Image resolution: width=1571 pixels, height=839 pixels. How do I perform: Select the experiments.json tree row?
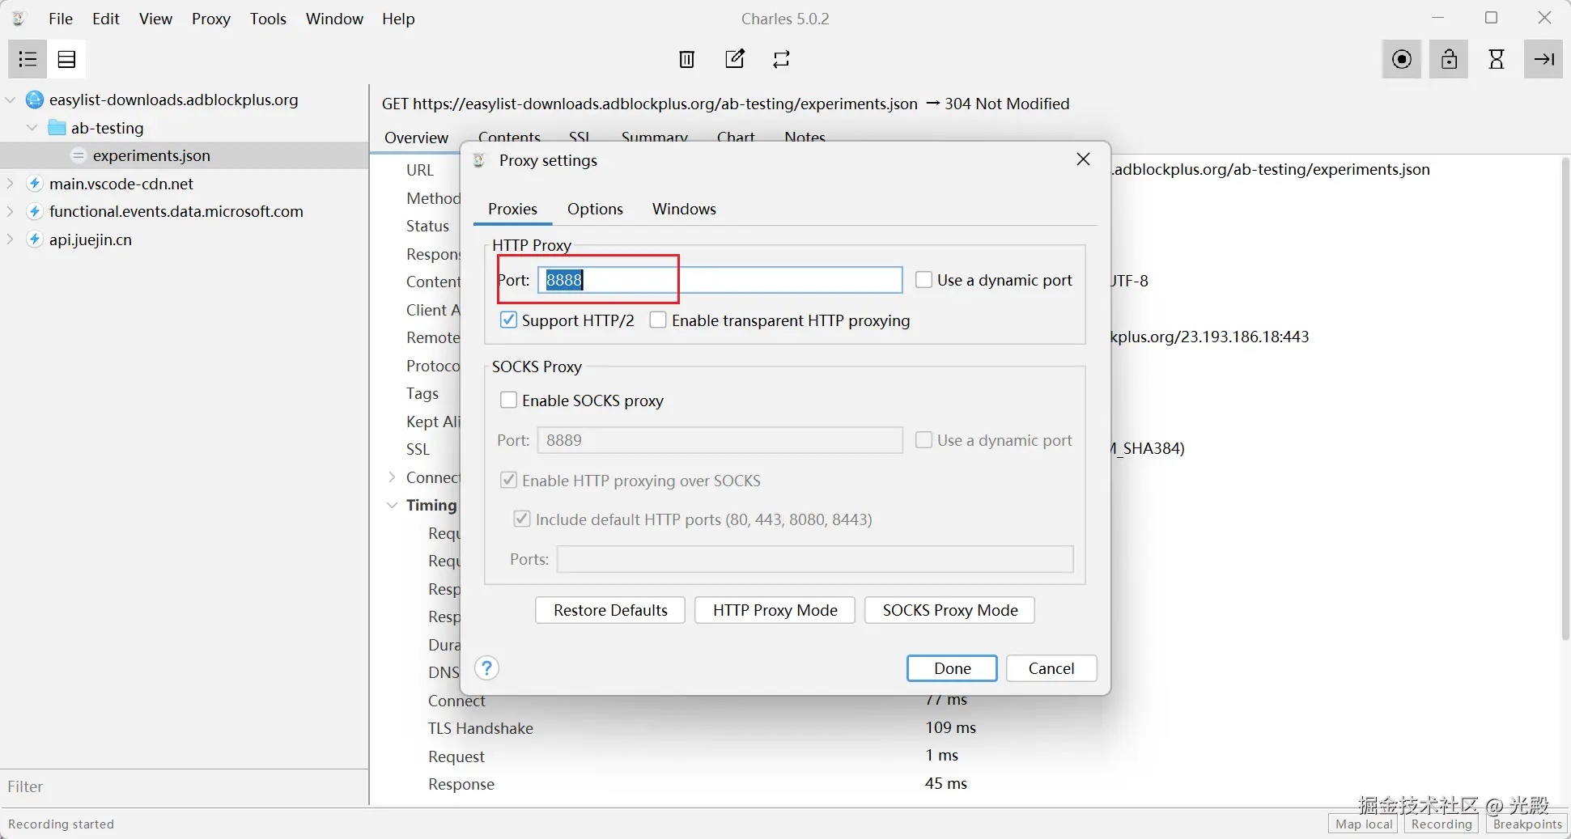tap(185, 155)
